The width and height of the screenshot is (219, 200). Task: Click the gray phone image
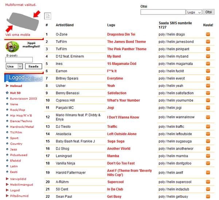23,21
